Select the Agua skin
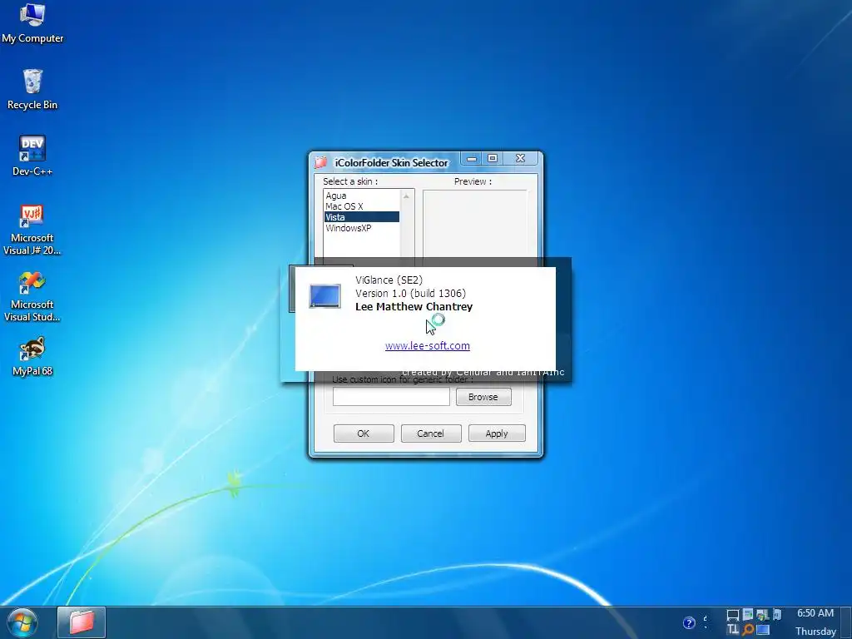The width and height of the screenshot is (852, 639). click(x=361, y=196)
